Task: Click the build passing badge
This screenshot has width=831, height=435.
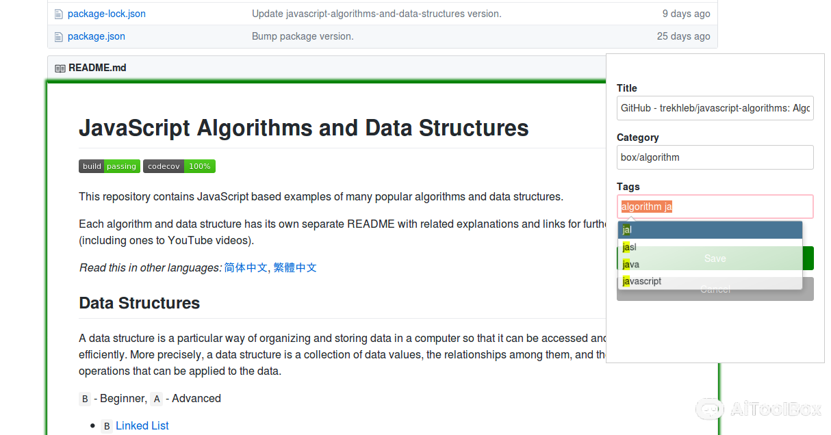Action: point(110,166)
